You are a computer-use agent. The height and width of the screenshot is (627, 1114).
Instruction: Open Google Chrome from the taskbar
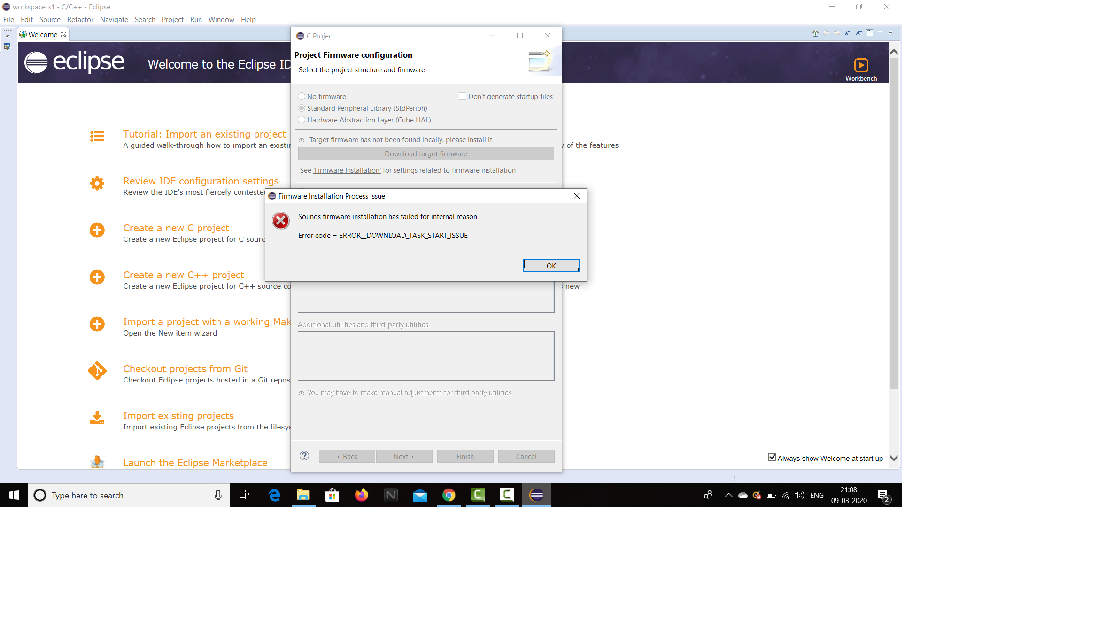tap(449, 495)
